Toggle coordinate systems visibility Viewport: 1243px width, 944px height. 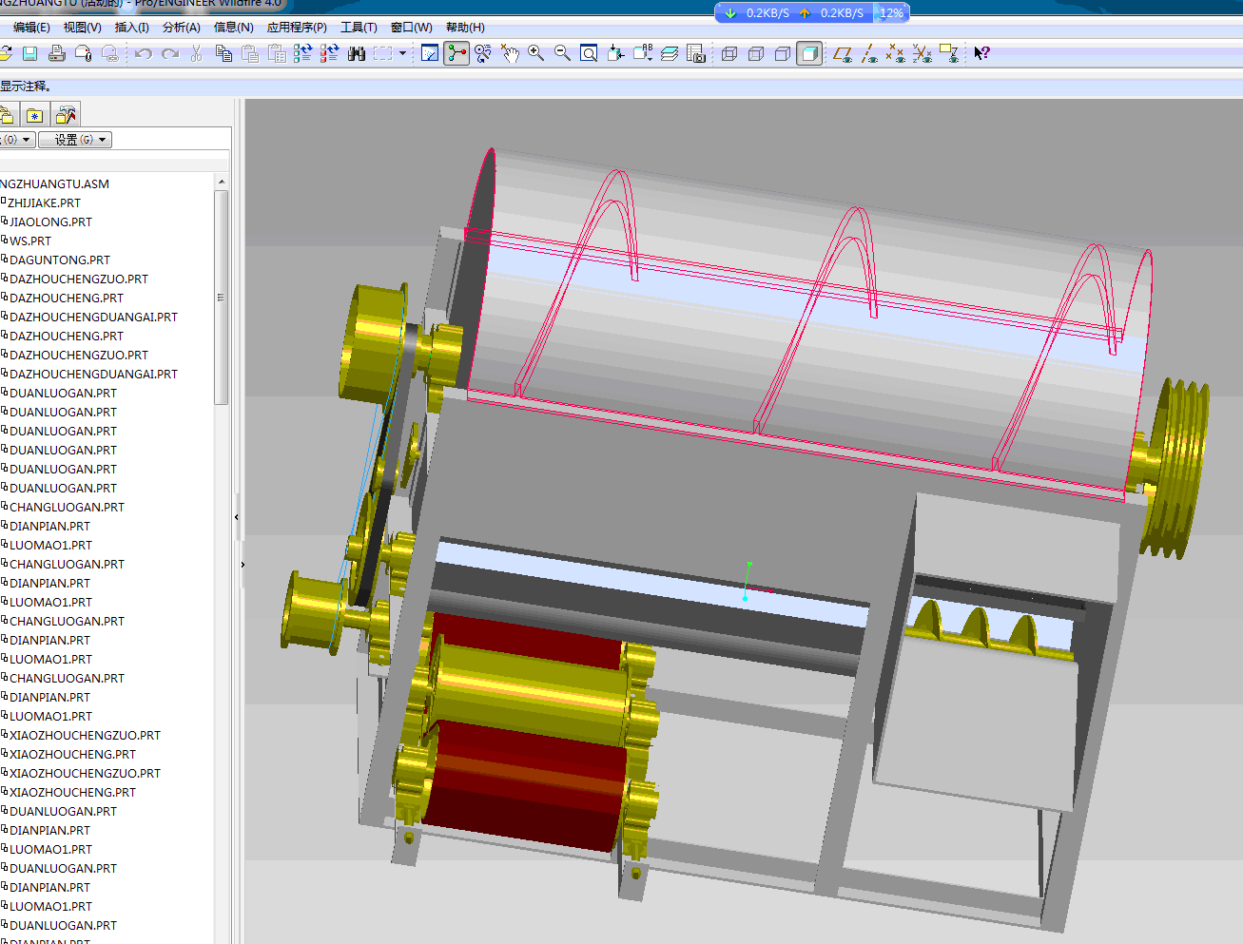point(923,53)
